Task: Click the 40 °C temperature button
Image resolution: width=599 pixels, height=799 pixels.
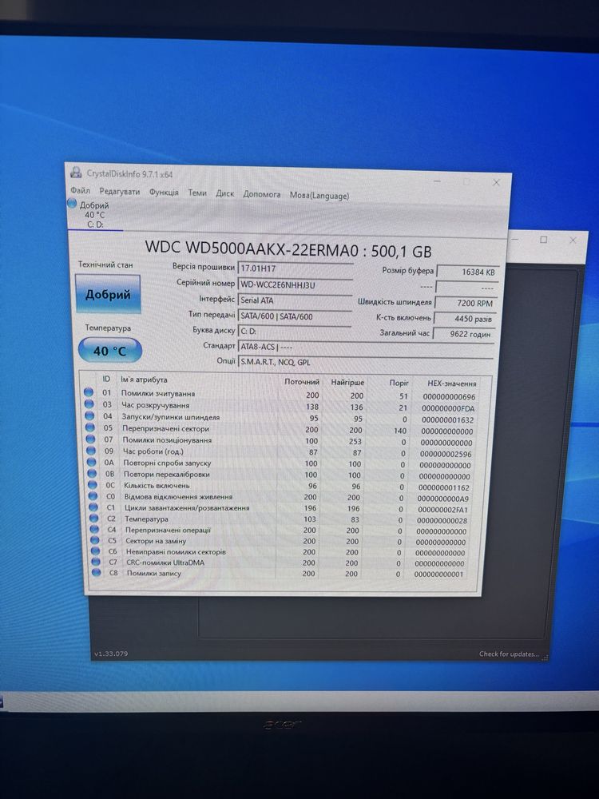Action: [x=109, y=351]
